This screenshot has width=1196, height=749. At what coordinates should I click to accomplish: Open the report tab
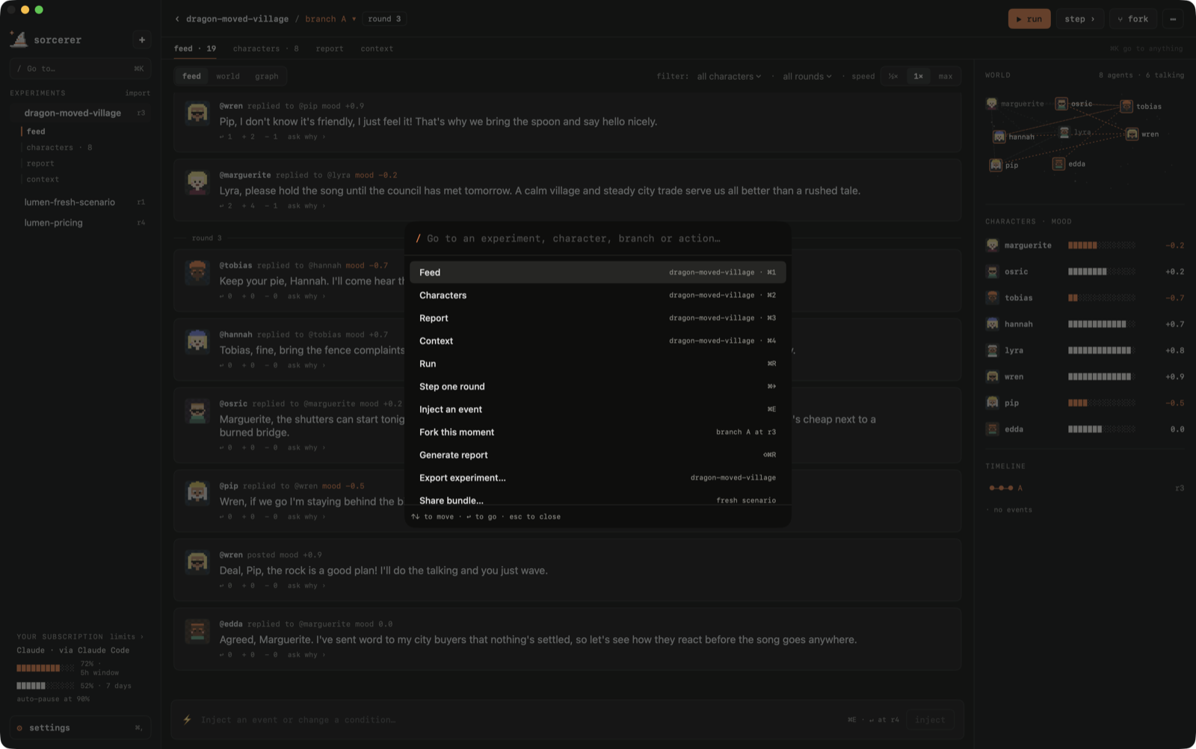coord(329,49)
